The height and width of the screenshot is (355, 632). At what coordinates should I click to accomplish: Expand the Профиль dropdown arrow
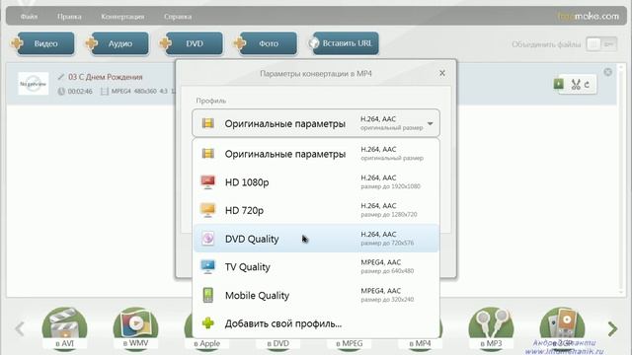[x=431, y=123]
